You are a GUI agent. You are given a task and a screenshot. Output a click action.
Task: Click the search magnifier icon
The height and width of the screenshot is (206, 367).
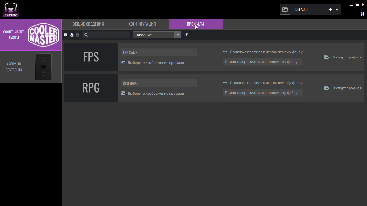[86, 35]
